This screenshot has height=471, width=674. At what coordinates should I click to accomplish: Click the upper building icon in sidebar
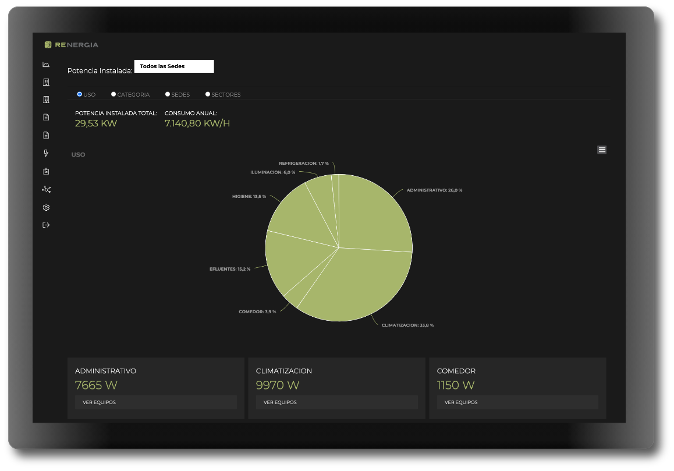(46, 82)
